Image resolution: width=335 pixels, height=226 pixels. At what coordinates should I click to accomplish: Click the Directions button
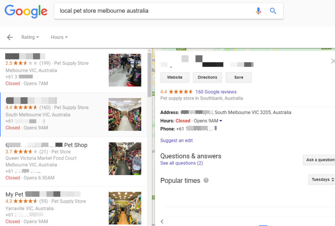click(x=207, y=77)
